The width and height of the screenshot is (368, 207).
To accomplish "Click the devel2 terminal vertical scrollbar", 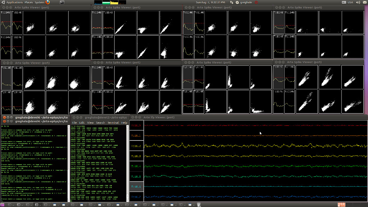I will (x=128, y=163).
